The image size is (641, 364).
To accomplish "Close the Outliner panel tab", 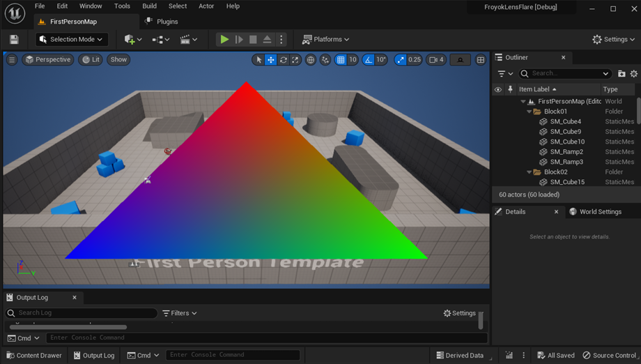I will (564, 58).
